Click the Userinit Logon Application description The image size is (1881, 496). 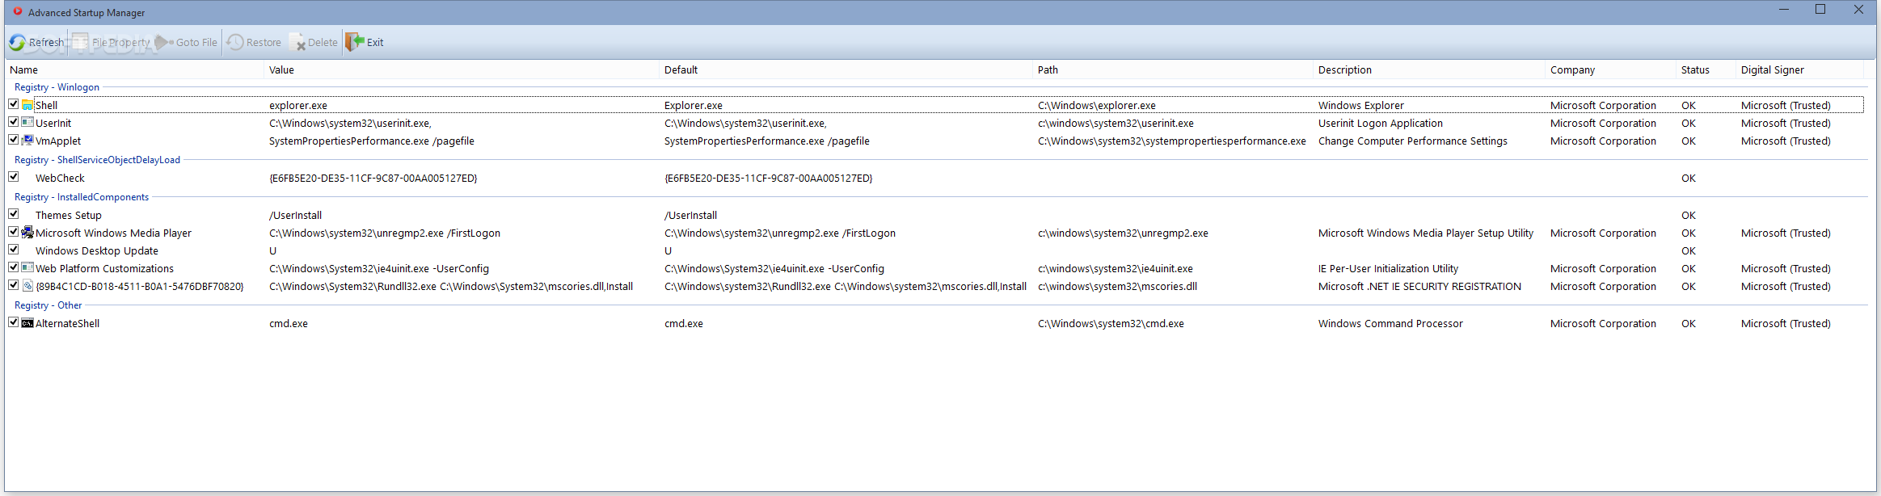pyautogui.click(x=1381, y=124)
